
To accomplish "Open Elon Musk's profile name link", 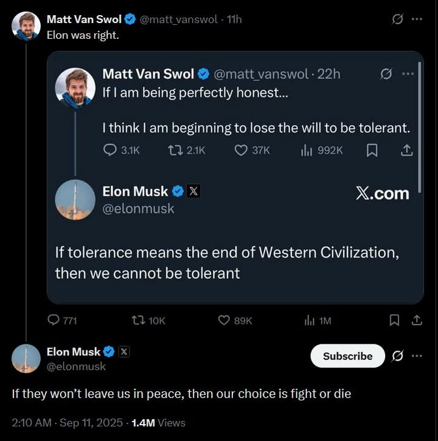I will 74,352.
